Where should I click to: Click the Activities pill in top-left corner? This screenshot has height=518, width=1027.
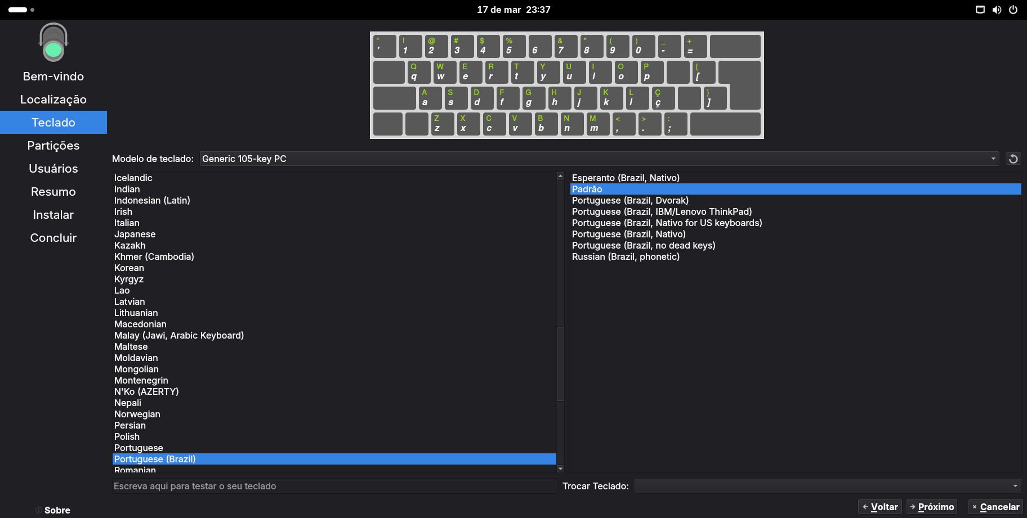[x=18, y=10]
